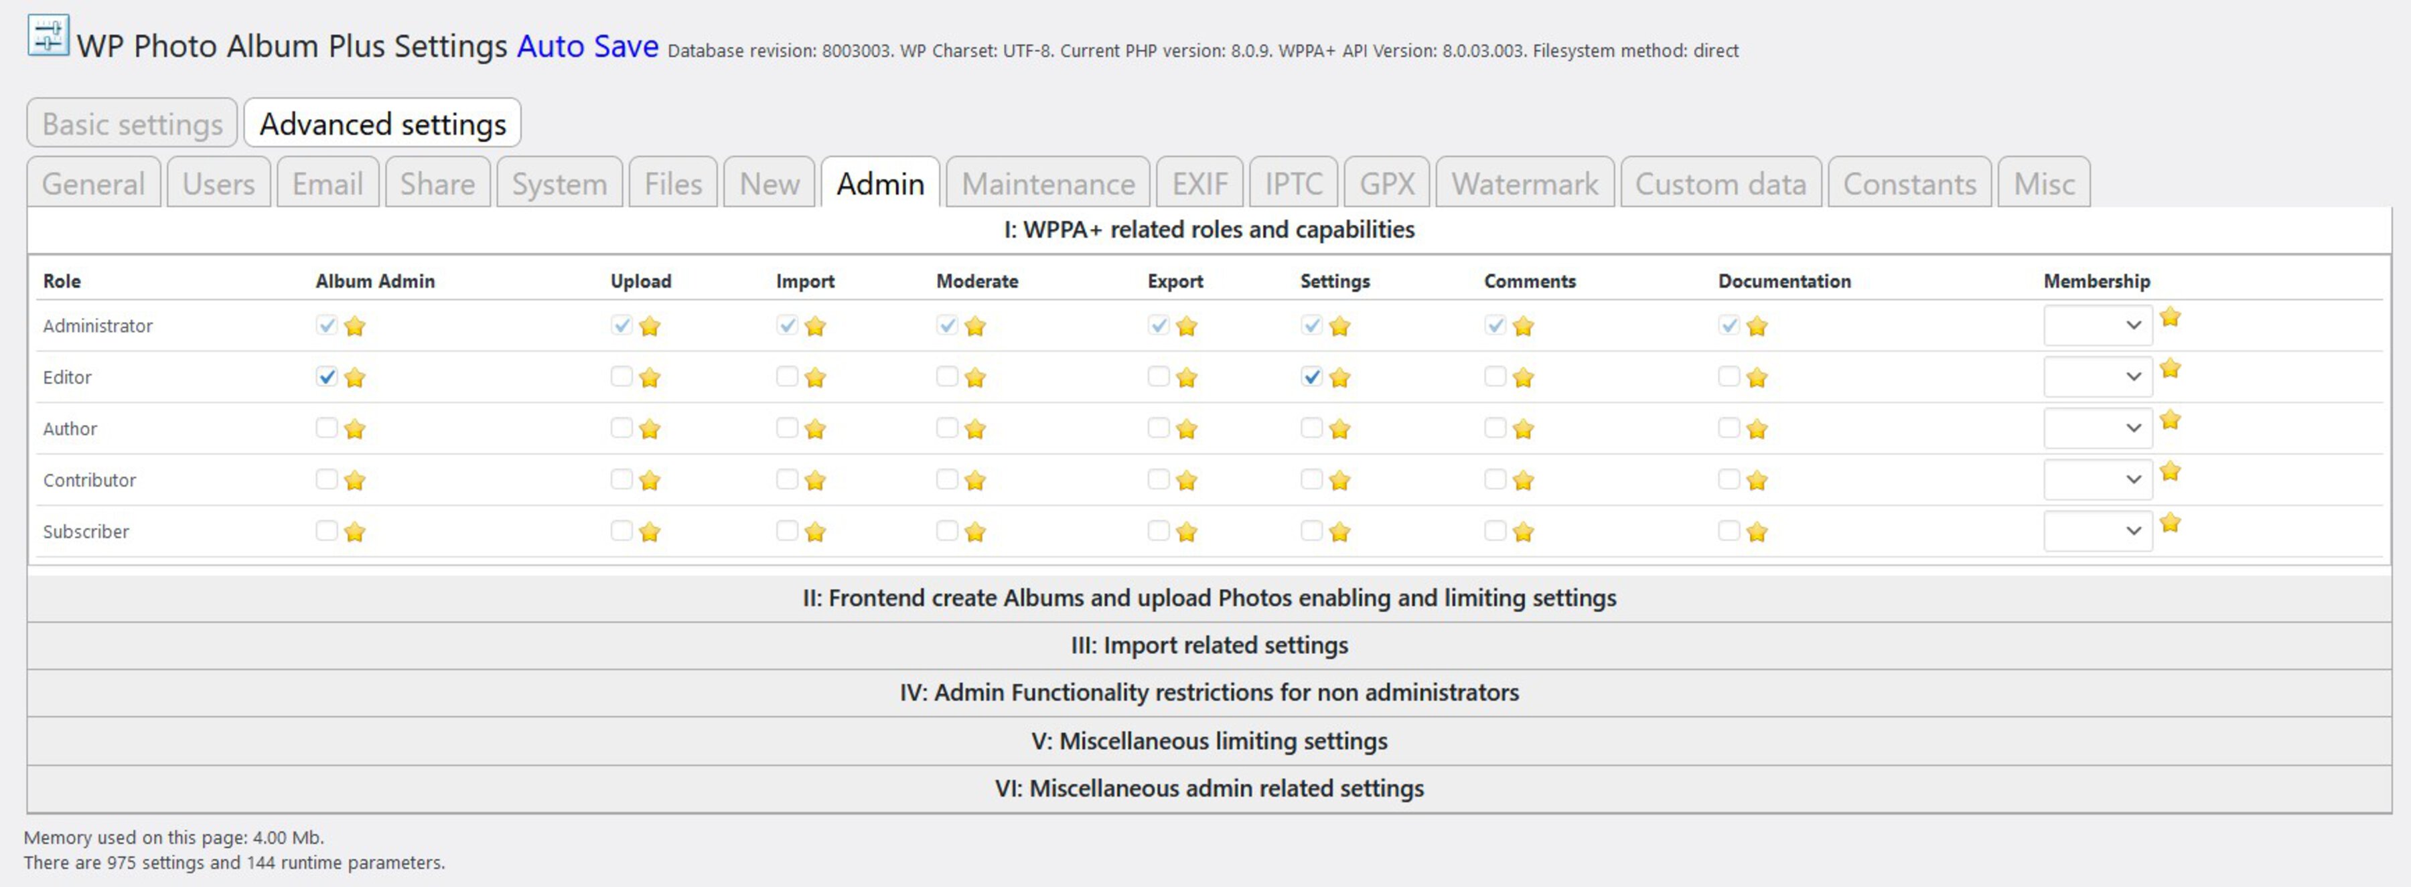2411x887 pixels.
Task: Click star icon beside Subscriber Export checkbox
Action: (x=1187, y=532)
